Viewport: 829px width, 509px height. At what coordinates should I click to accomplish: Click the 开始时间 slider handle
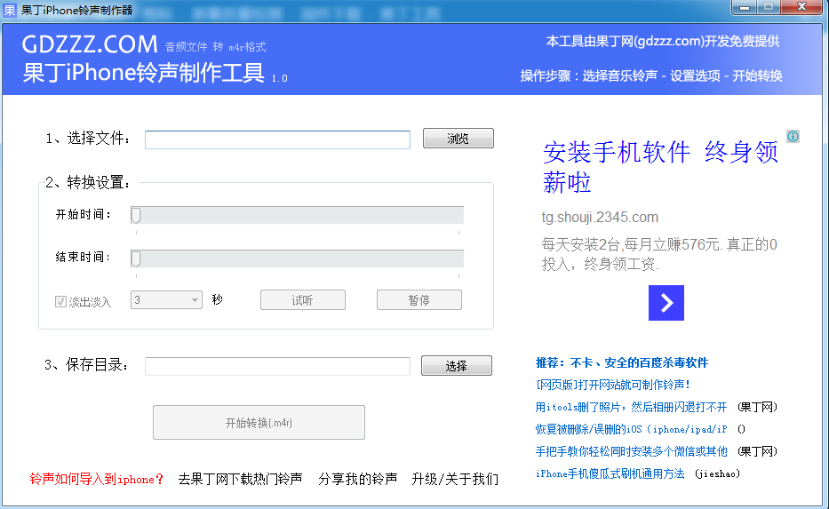pos(136,215)
